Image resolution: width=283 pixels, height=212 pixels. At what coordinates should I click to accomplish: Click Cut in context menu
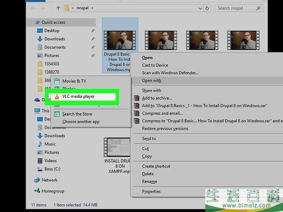[x=145, y=149]
